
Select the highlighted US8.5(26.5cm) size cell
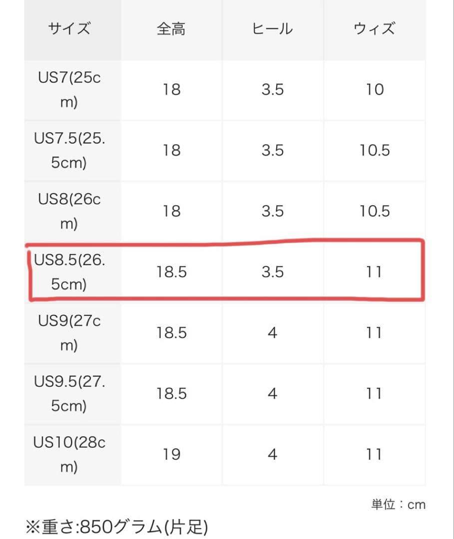pos(69,271)
